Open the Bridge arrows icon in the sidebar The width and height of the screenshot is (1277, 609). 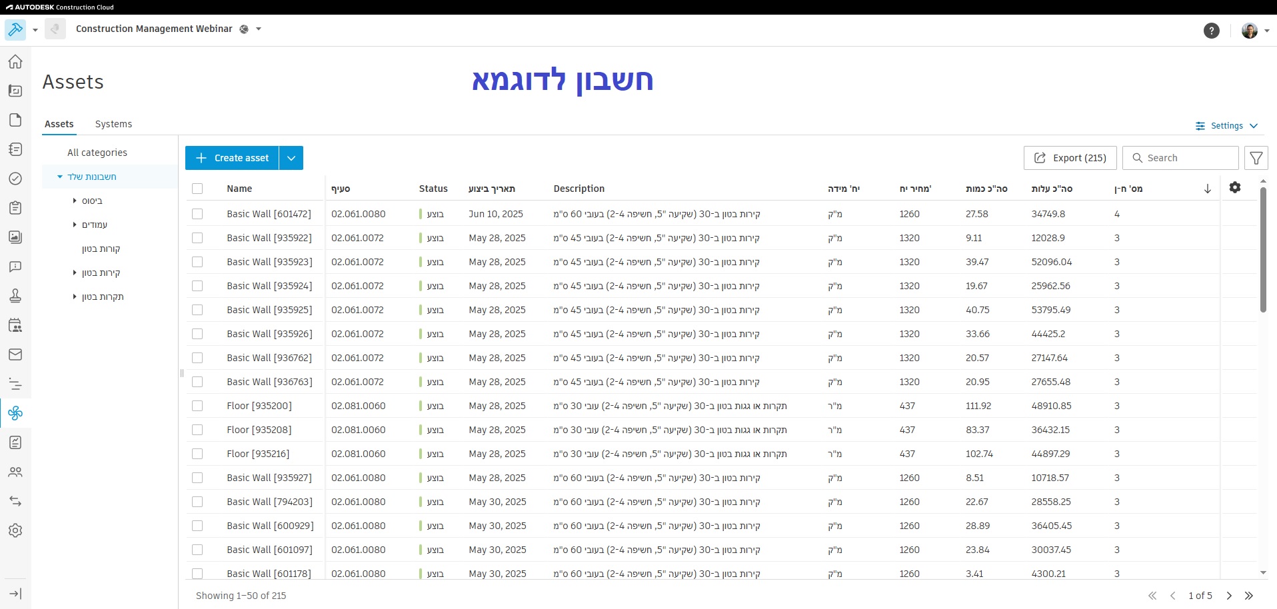(15, 501)
